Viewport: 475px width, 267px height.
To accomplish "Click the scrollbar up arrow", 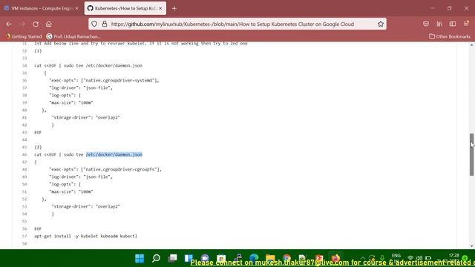I will (x=472, y=44).
